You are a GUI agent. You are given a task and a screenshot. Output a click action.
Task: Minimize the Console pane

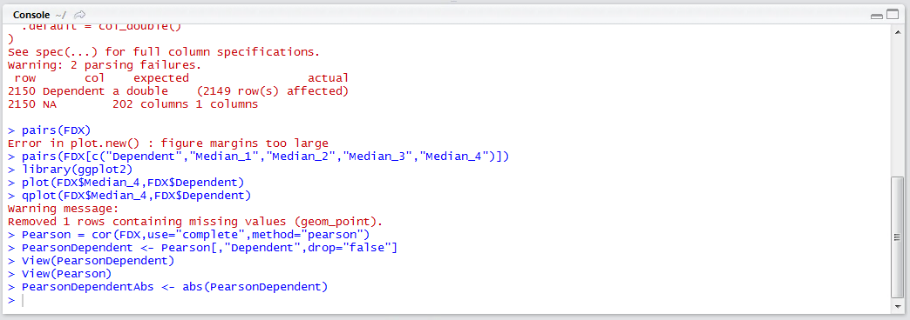coord(876,16)
